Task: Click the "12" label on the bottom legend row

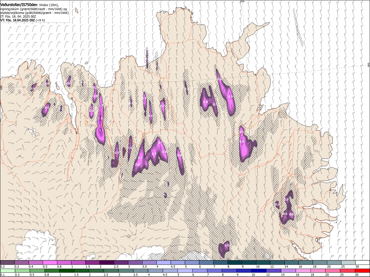Action: [268, 275]
